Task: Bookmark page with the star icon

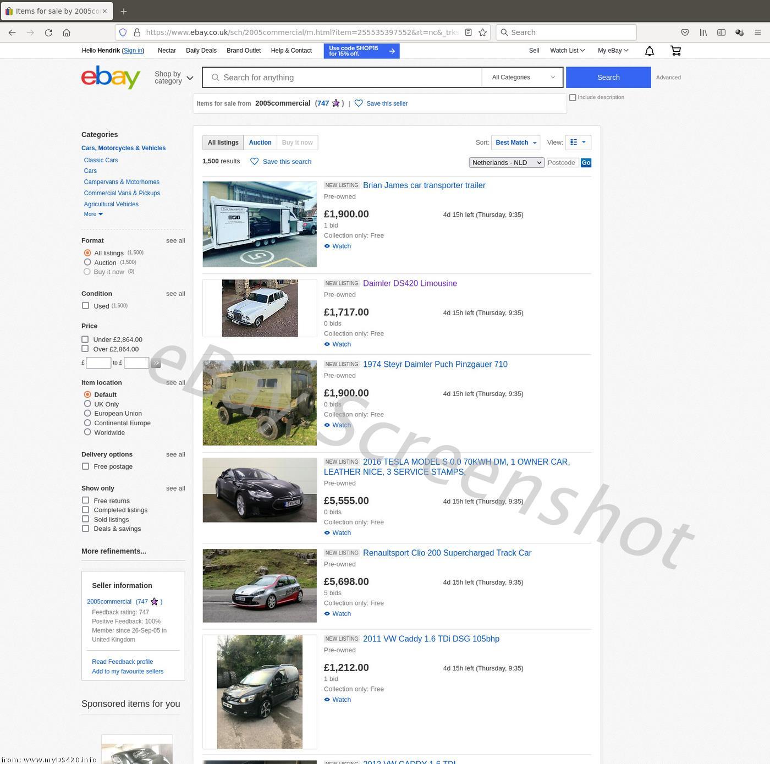Action: coord(482,32)
